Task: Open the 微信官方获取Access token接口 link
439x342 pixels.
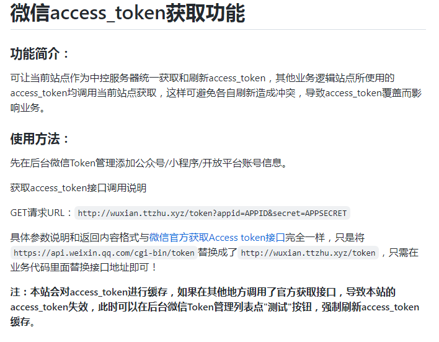Action: coord(217,238)
